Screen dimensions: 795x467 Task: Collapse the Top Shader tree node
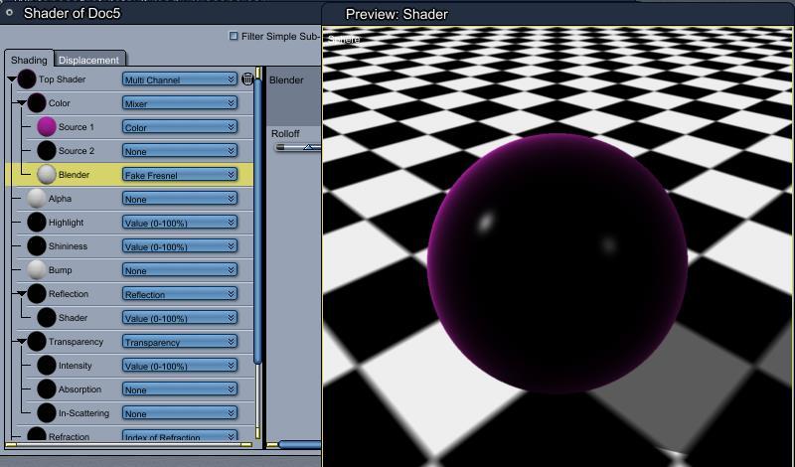pos(12,79)
